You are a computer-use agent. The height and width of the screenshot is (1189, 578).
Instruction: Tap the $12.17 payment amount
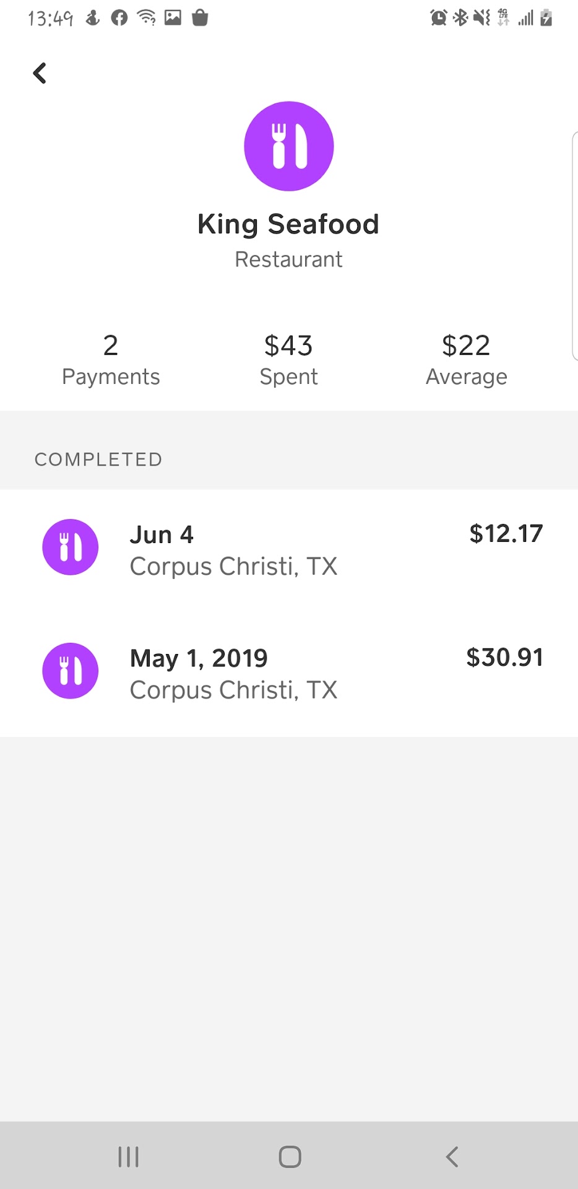pyautogui.click(x=506, y=534)
